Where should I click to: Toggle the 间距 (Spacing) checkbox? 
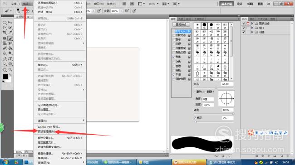[x=195, y=118]
